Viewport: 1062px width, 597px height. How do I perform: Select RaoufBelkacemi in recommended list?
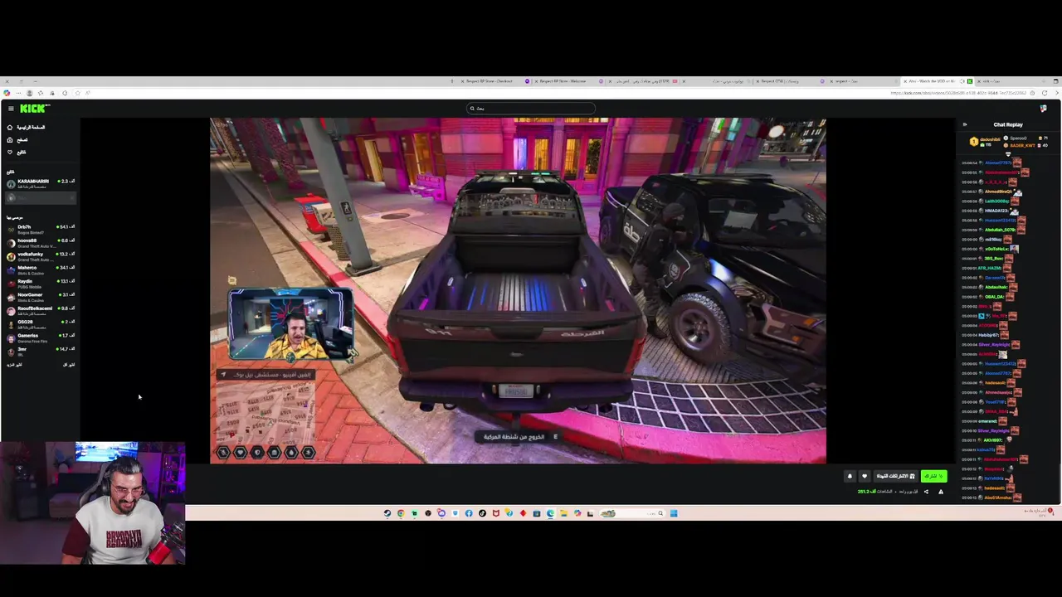[40, 310]
